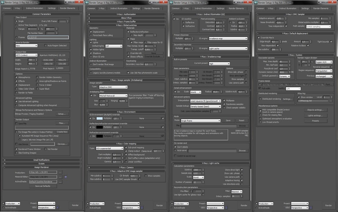338x212 pixels.
Task: Toggle view lock icon in Indirect illumination GI window
Action: 226,208
